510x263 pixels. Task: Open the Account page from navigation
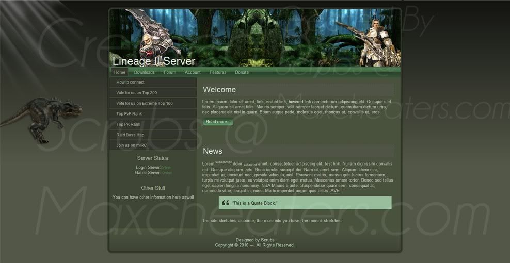193,72
